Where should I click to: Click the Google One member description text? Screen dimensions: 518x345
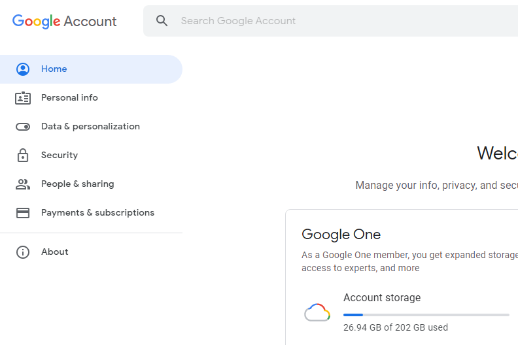[x=409, y=261]
